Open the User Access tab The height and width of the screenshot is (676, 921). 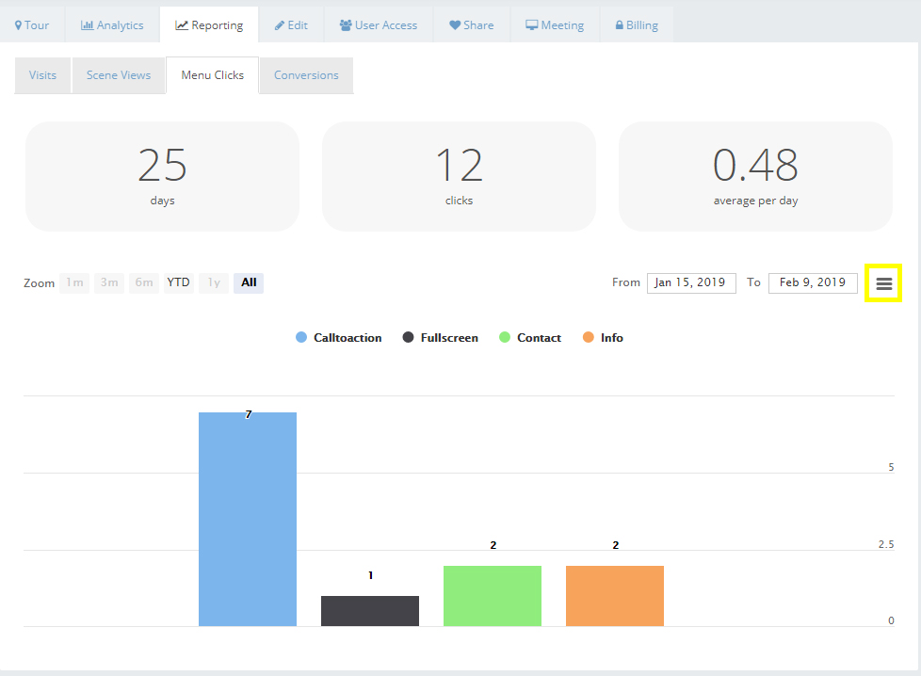click(x=379, y=24)
